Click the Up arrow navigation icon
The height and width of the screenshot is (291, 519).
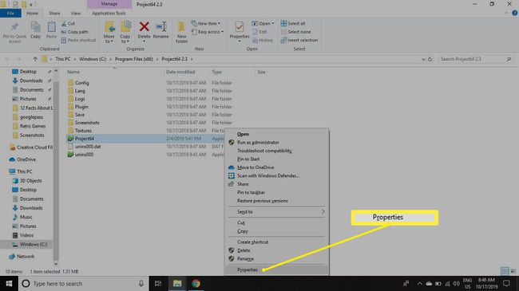click(35, 59)
